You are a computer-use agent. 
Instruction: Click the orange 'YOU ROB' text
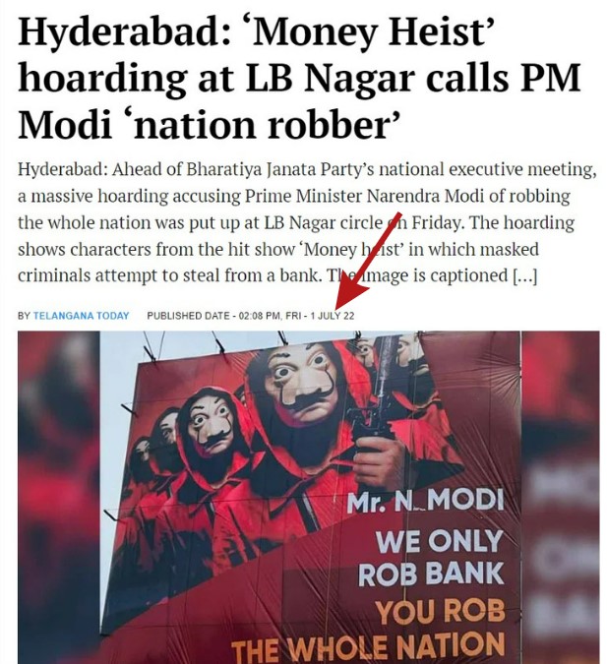pos(441,612)
